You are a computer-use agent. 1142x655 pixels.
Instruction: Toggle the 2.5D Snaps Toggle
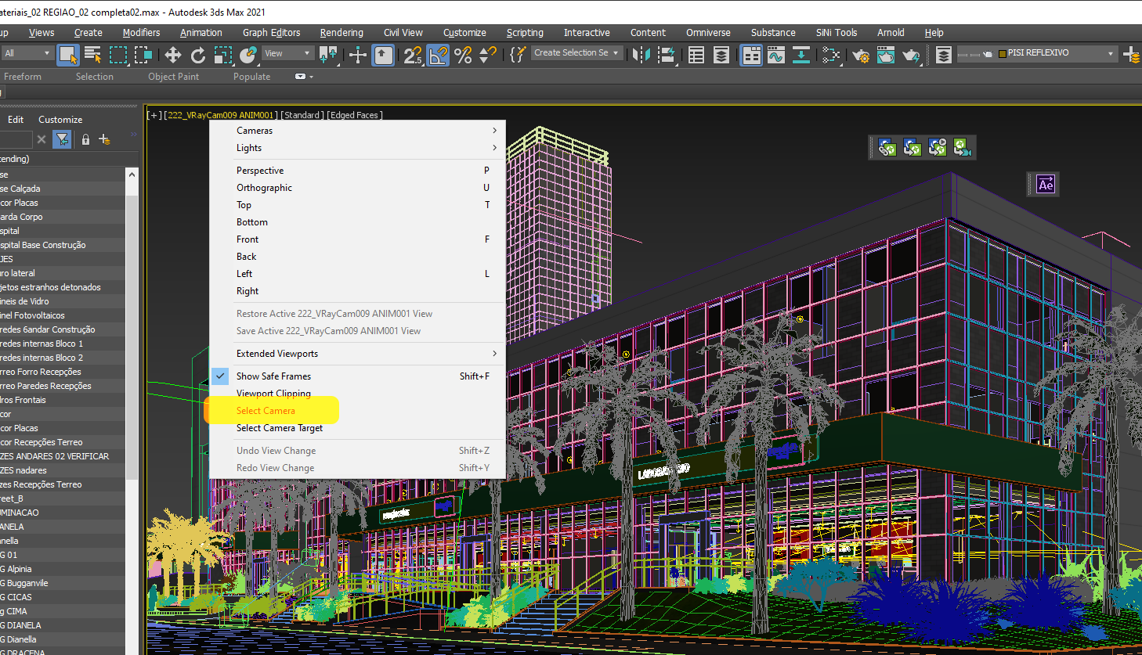click(413, 53)
